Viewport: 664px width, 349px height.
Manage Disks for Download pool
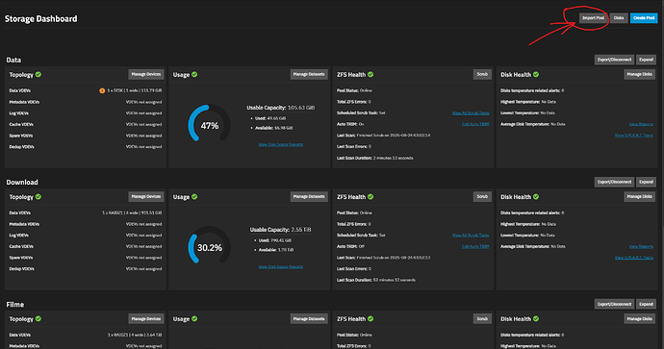coord(639,197)
